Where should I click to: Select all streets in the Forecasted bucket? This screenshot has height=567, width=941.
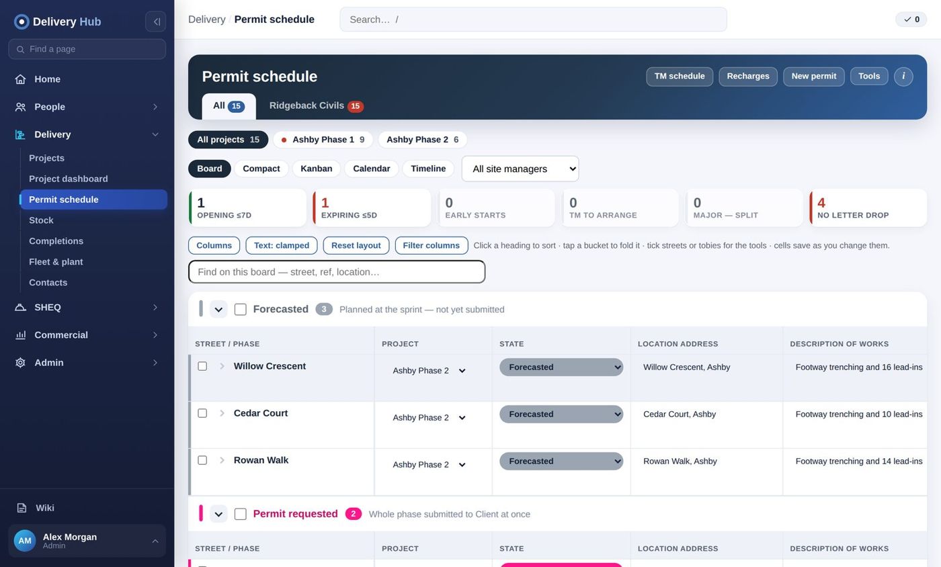[240, 310]
